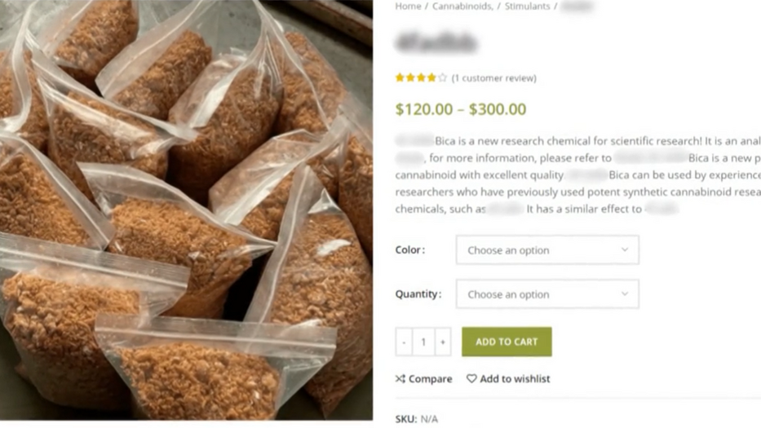Click the "Color:" field label
This screenshot has width=761, height=428.
pyautogui.click(x=409, y=250)
